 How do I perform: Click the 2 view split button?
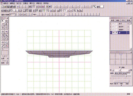(x=65, y=11)
